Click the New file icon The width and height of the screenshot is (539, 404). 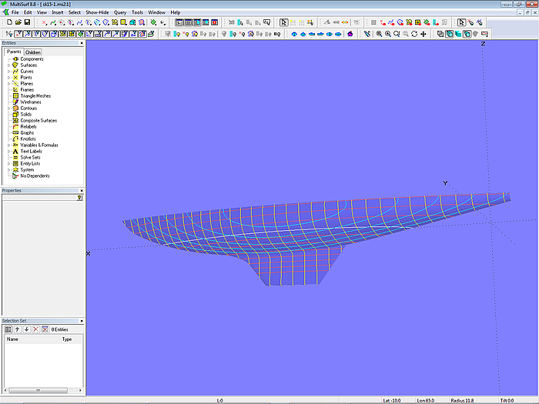[8, 22]
